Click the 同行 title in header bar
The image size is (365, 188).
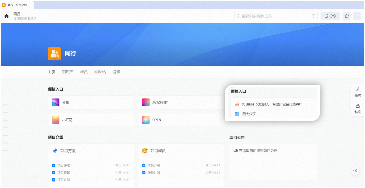point(17,14)
